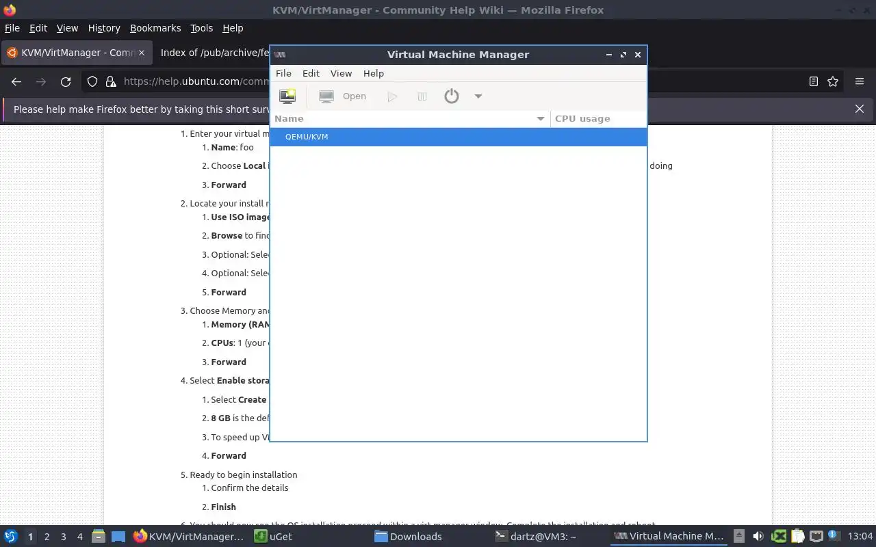Switch to KVM/VirtManager Firefox taskbar entry

189,537
